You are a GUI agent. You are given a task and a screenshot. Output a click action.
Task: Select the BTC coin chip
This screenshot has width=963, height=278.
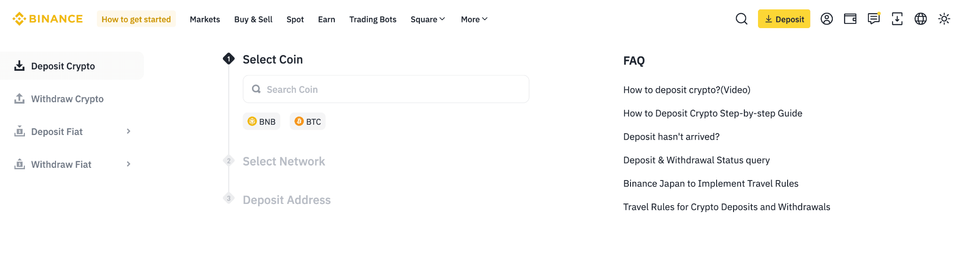tap(308, 121)
